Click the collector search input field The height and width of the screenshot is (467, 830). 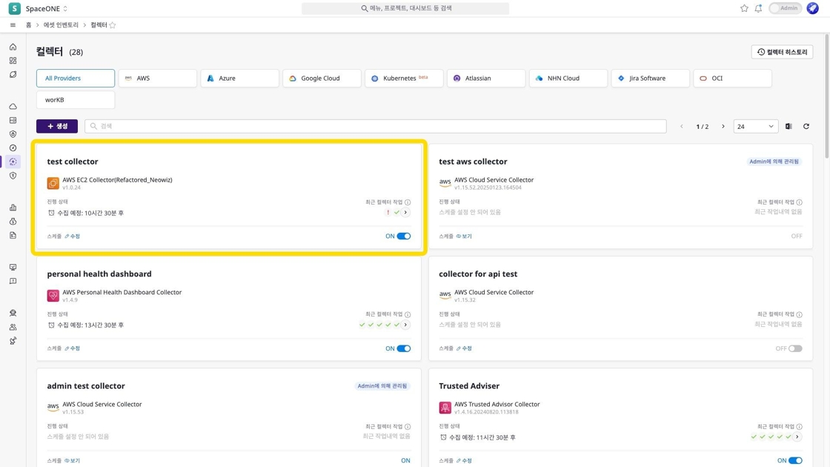pos(375,127)
